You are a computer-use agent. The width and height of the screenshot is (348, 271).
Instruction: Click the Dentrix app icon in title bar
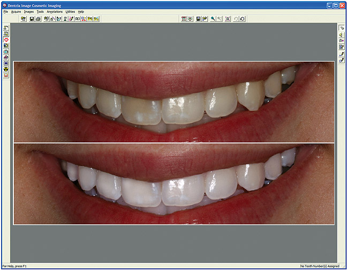click(5, 5)
